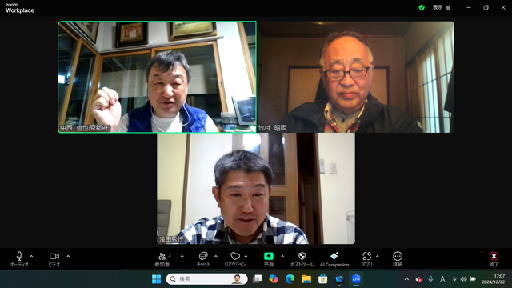This screenshot has height=288, width=512.
Task: Open the チャット chat panel
Action: (203, 259)
